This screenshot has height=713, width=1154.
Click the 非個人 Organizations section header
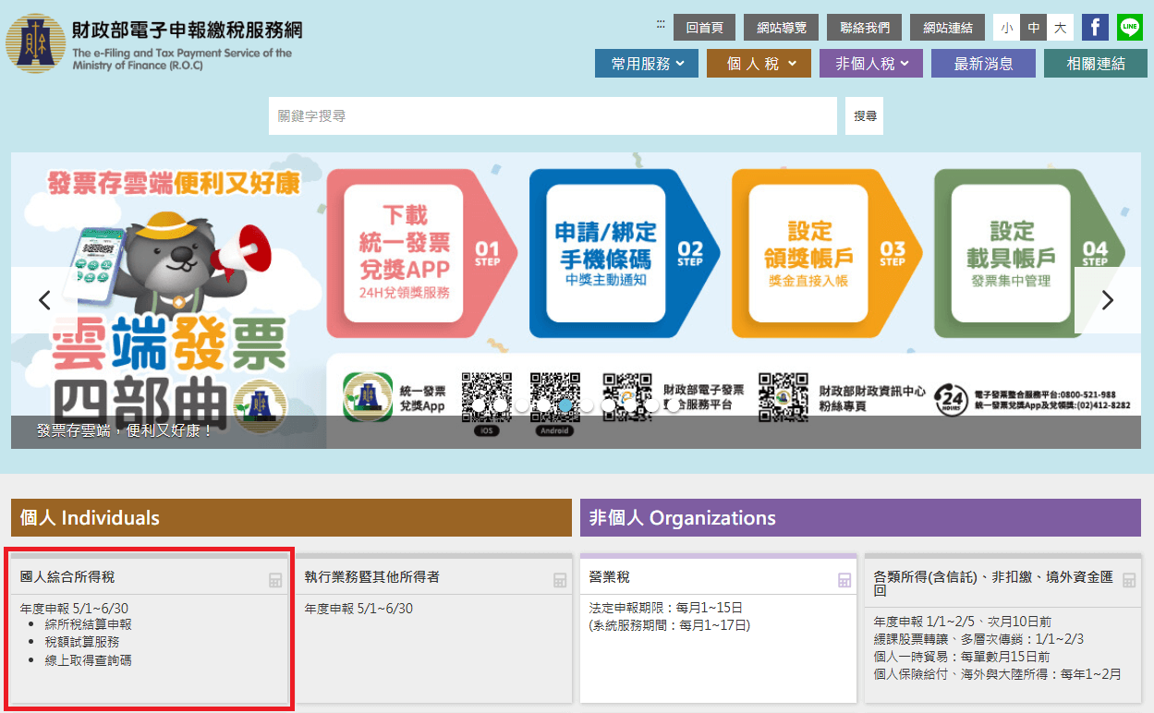[x=861, y=517]
